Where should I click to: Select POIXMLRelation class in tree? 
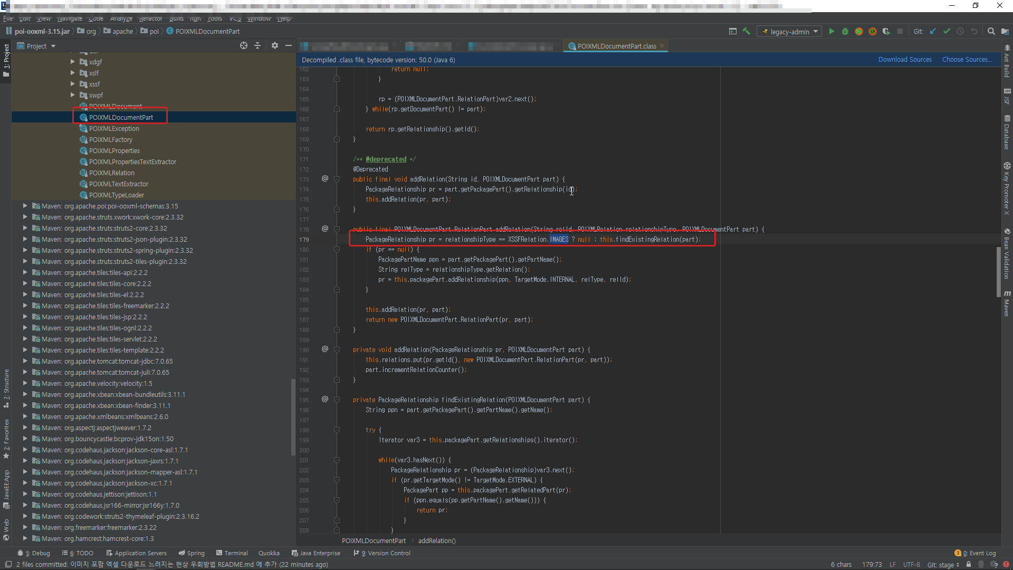point(111,173)
